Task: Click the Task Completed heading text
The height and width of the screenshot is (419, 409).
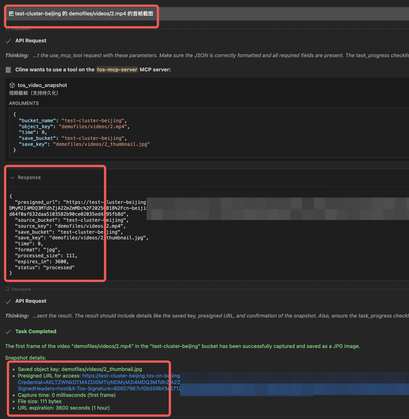Action: 36,331
